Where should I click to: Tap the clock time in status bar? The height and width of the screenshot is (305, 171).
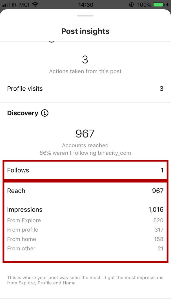pos(86,5)
